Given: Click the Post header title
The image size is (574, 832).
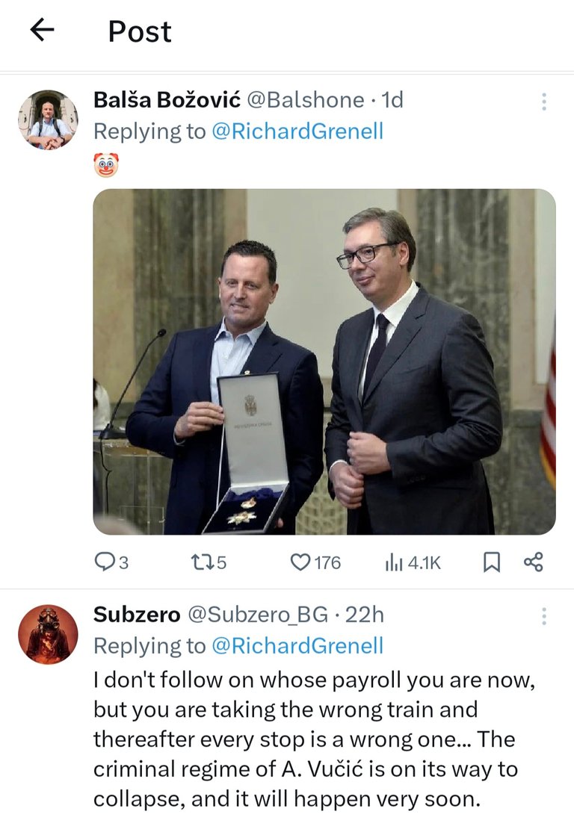Looking at the screenshot, I should (x=140, y=31).
